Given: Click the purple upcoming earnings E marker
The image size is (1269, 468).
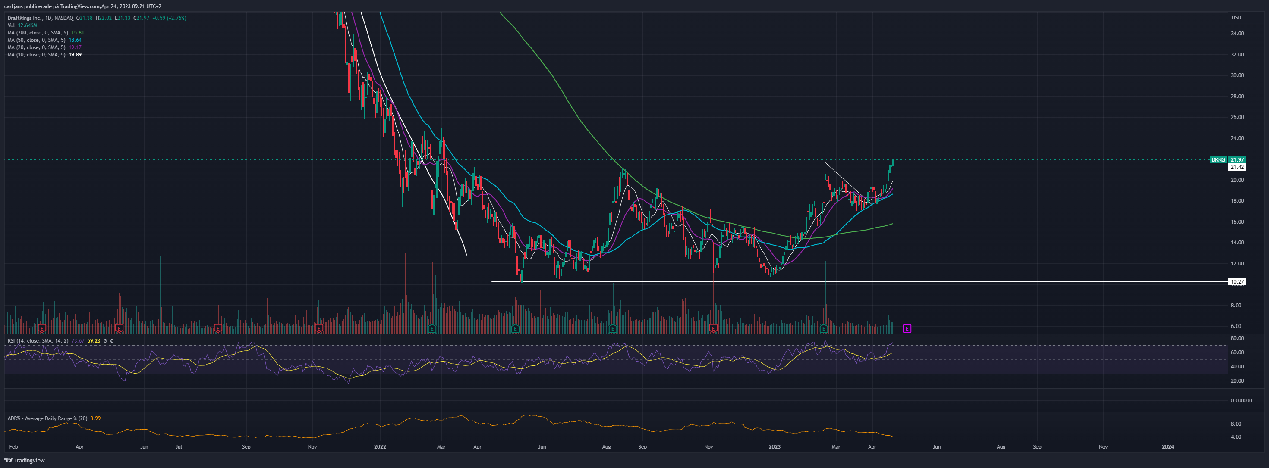Looking at the screenshot, I should pyautogui.click(x=907, y=328).
